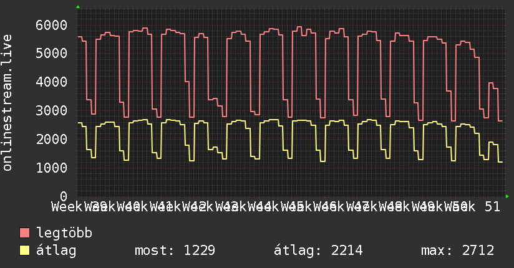514x268 pixels.
Task: Click the pink legtöbb legend swatch
Action: point(25,232)
